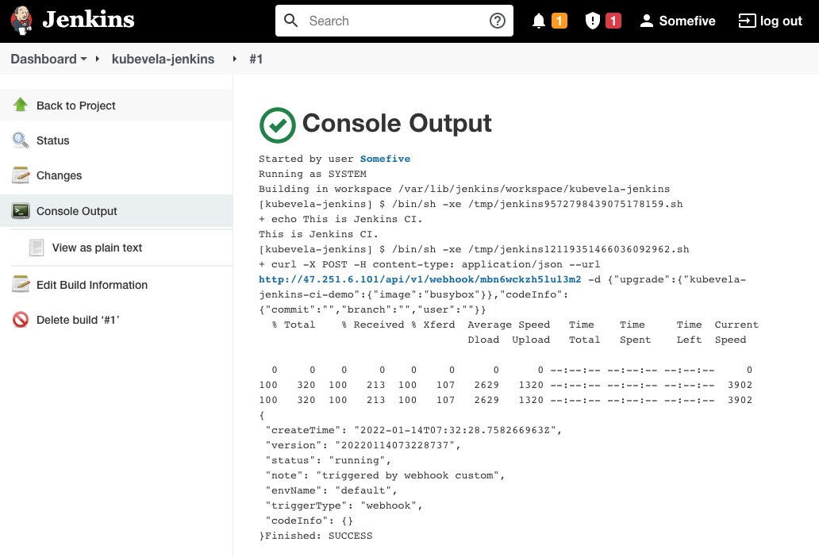This screenshot has width=819, height=557.
Task: Open the security warnings shield icon
Action: [x=592, y=21]
